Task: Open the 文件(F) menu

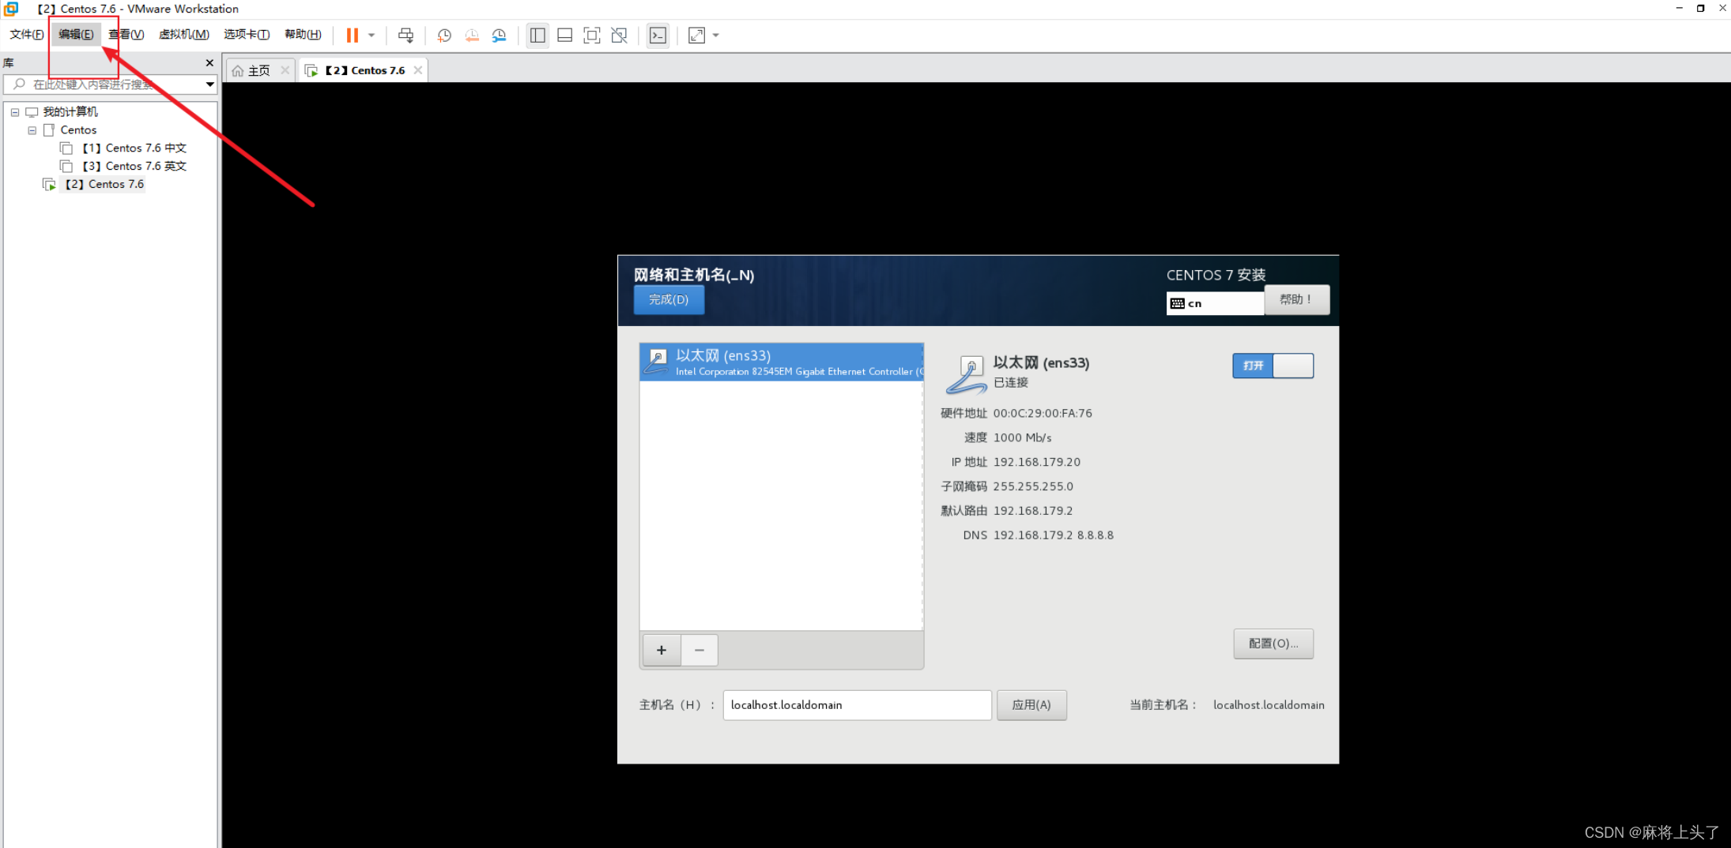Action: (x=27, y=34)
